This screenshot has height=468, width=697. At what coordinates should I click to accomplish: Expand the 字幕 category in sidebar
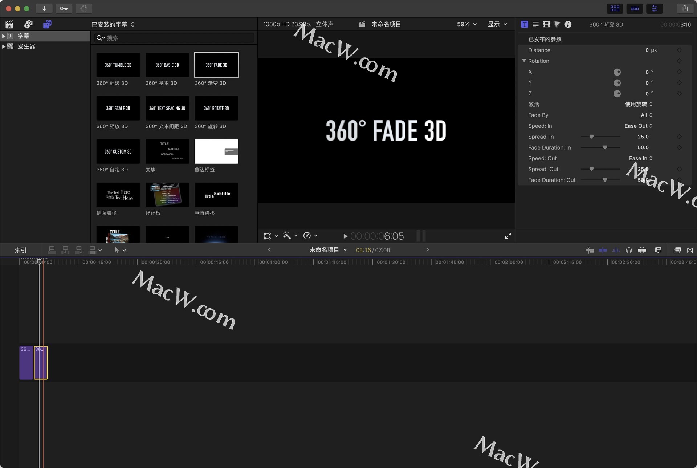click(x=4, y=36)
